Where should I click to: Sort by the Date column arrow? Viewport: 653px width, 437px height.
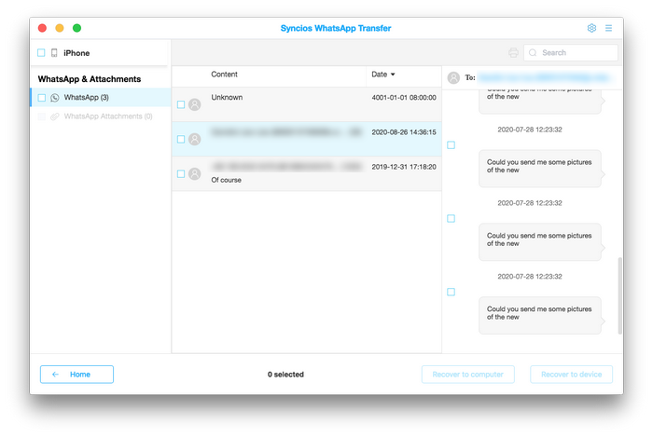click(393, 75)
